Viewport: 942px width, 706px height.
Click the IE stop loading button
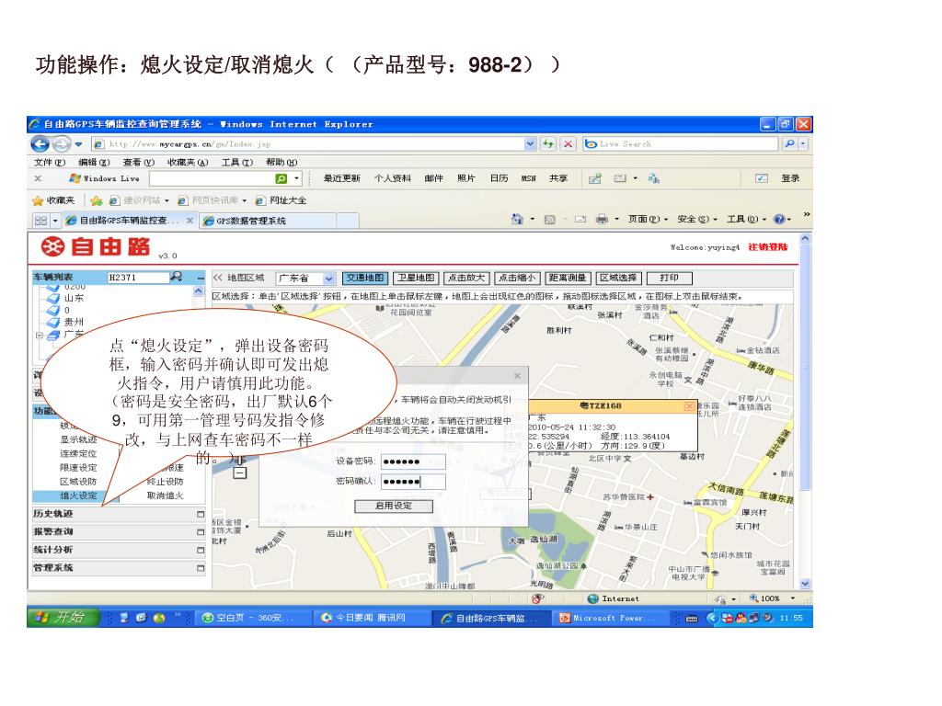[x=568, y=143]
